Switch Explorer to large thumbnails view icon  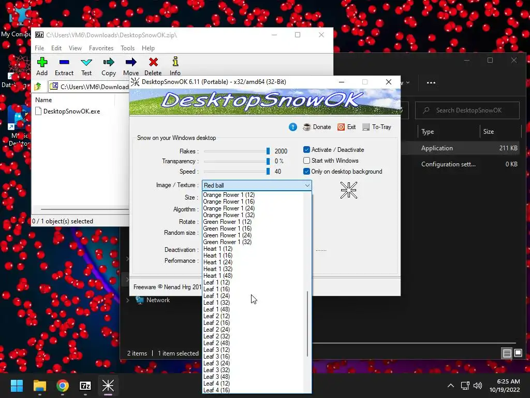(518, 353)
